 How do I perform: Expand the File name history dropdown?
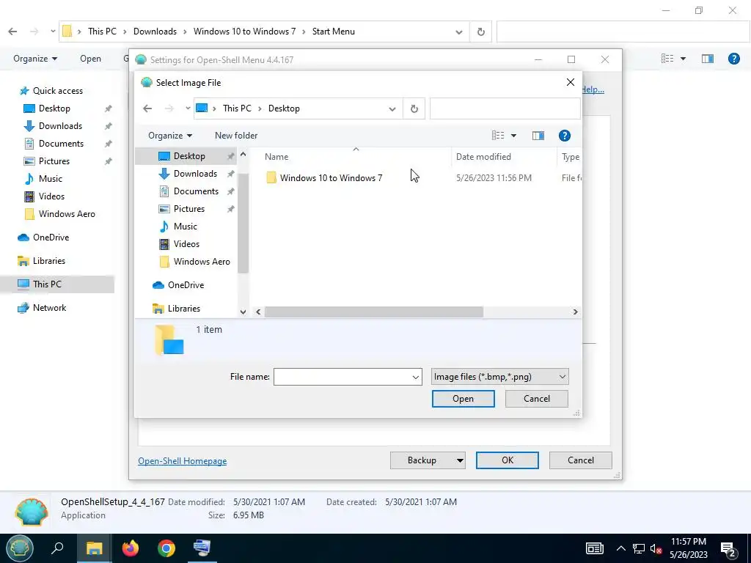[x=416, y=378]
